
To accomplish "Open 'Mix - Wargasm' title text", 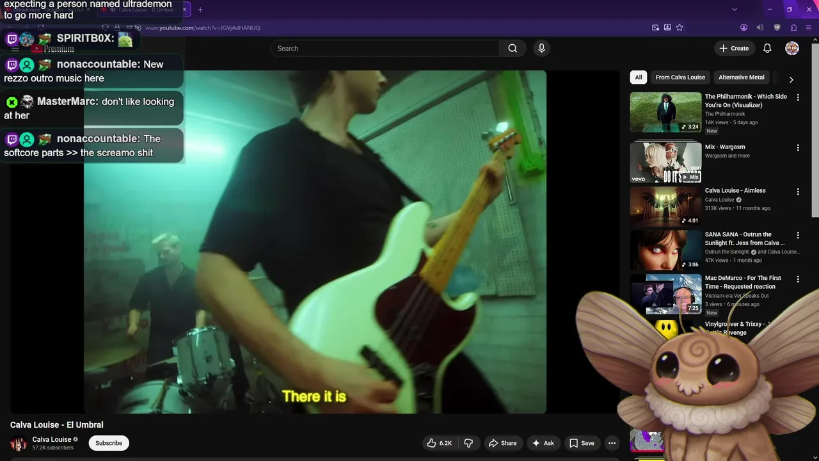I will click(x=725, y=147).
